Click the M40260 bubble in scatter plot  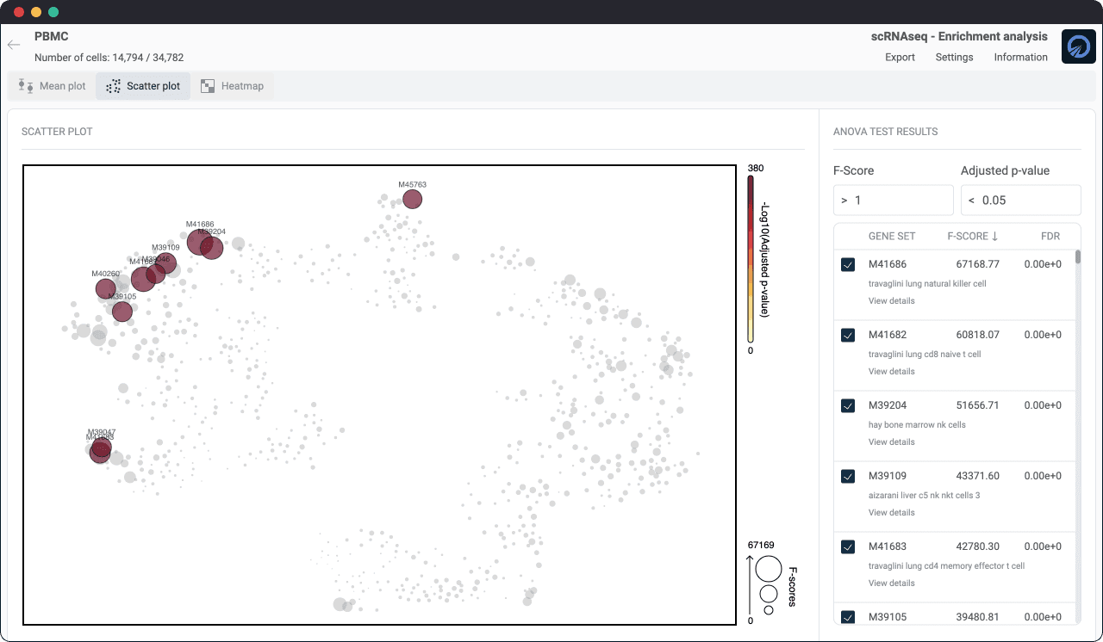pyautogui.click(x=105, y=289)
